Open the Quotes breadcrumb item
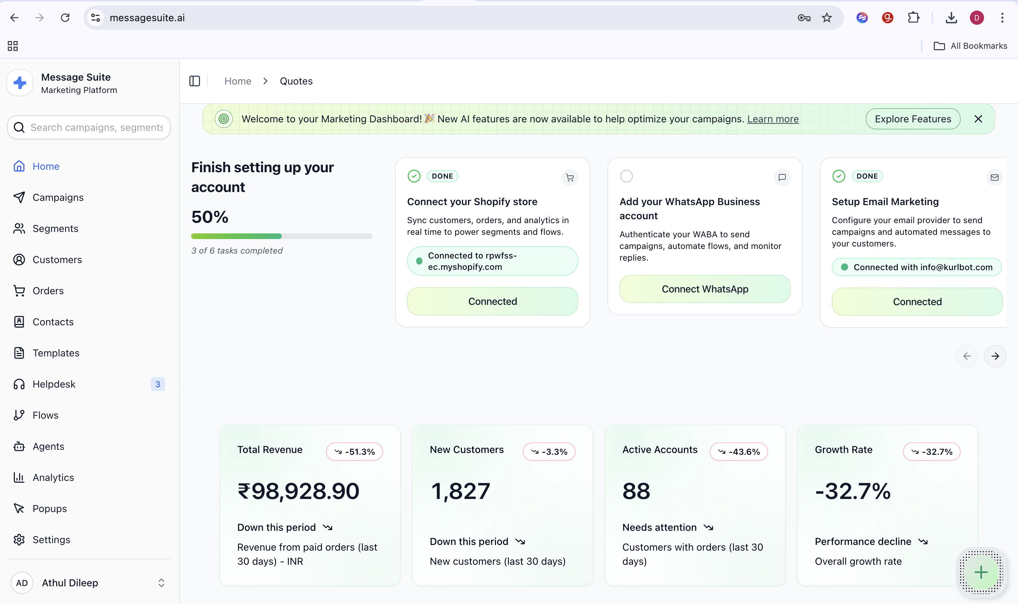1018x604 pixels. click(x=296, y=81)
